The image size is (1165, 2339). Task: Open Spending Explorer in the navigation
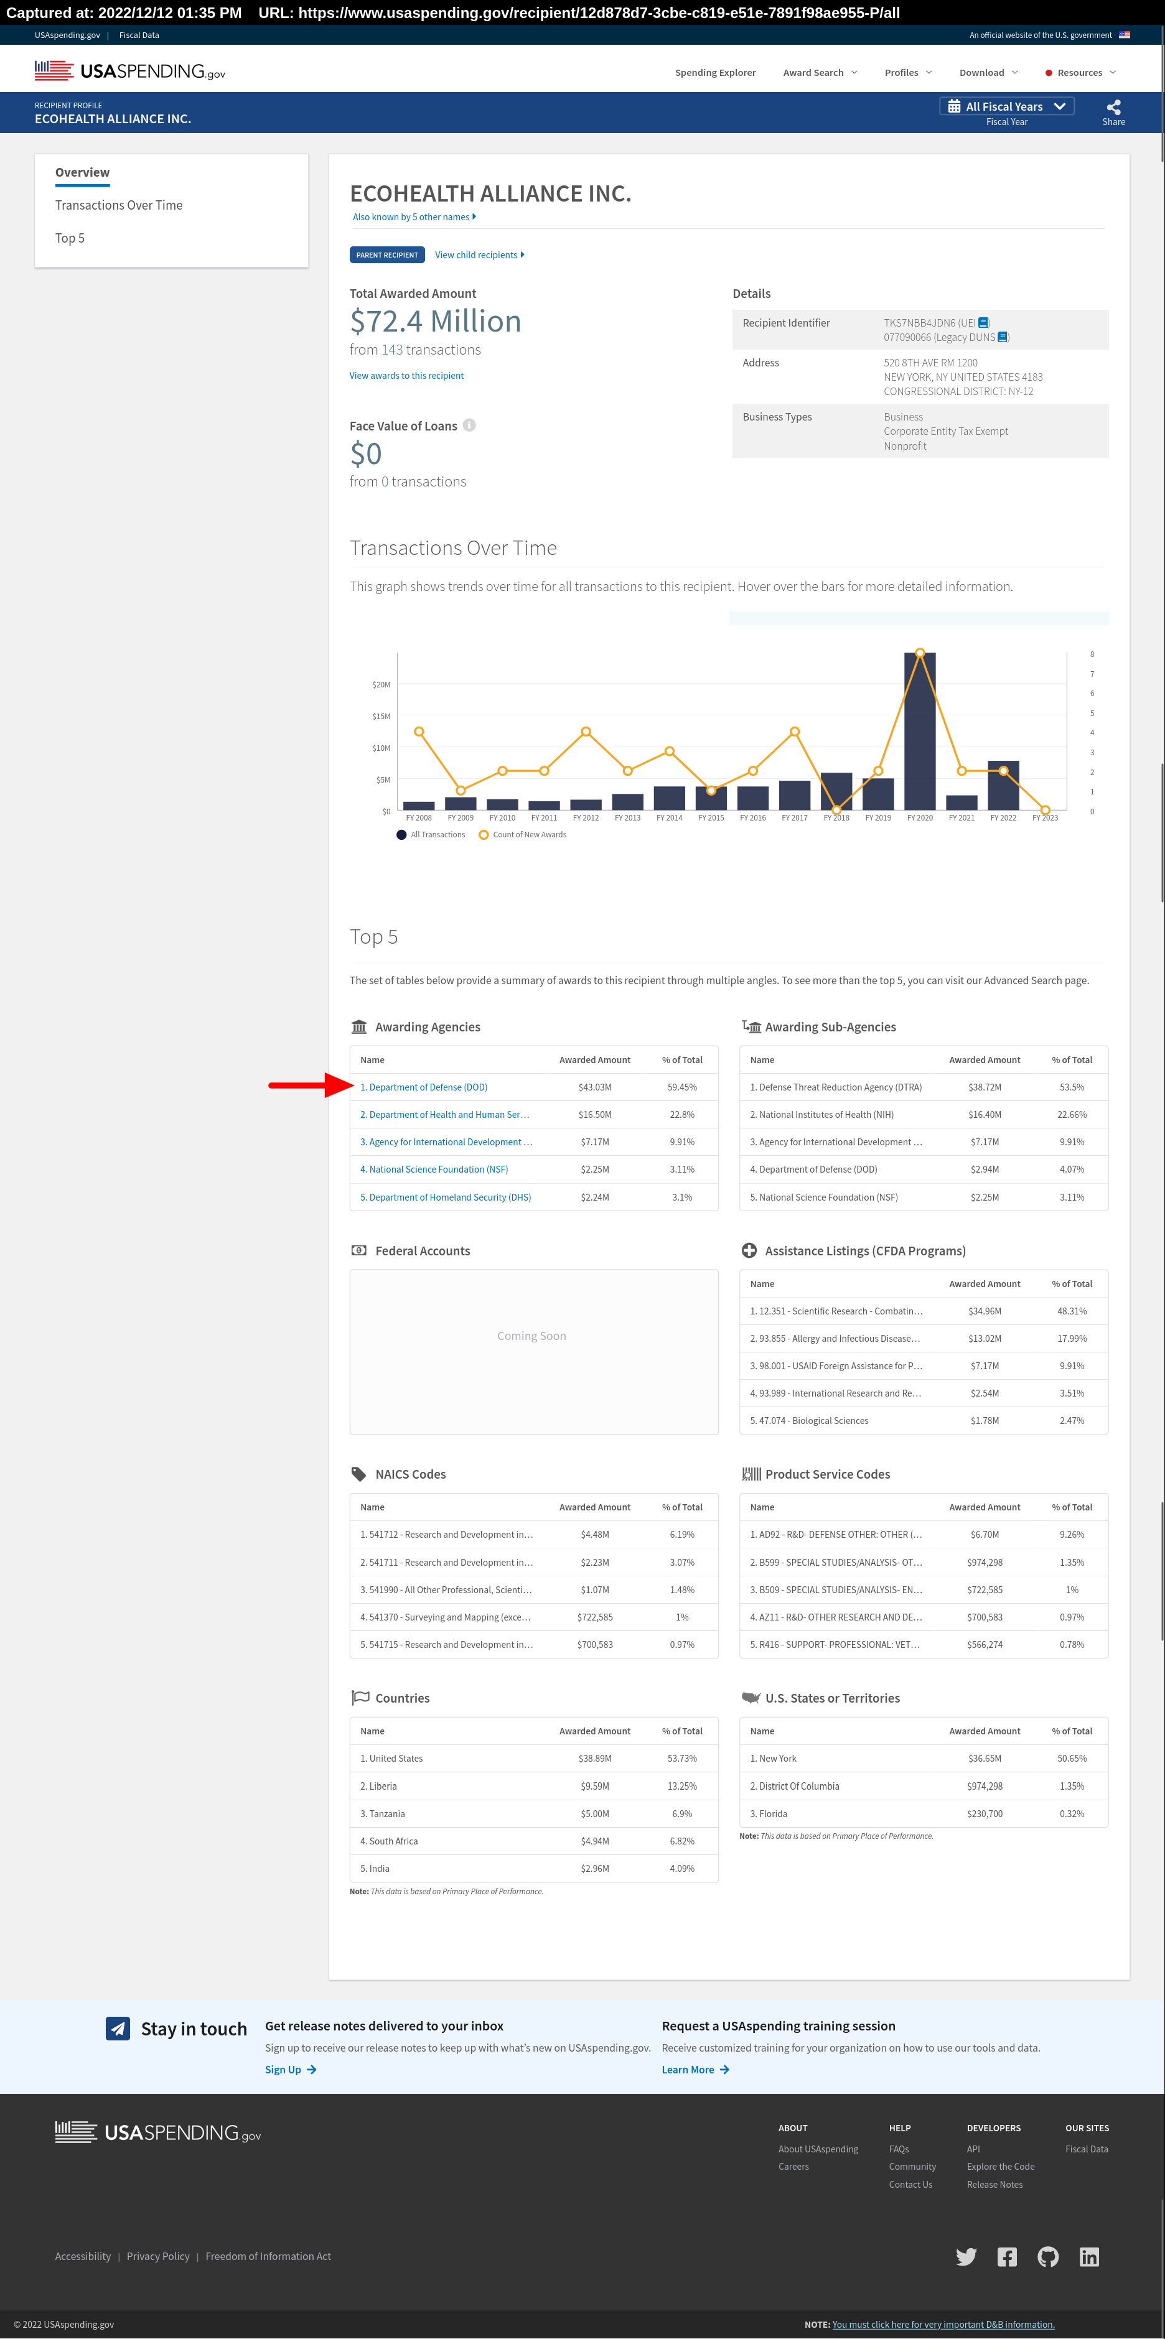[x=714, y=73]
